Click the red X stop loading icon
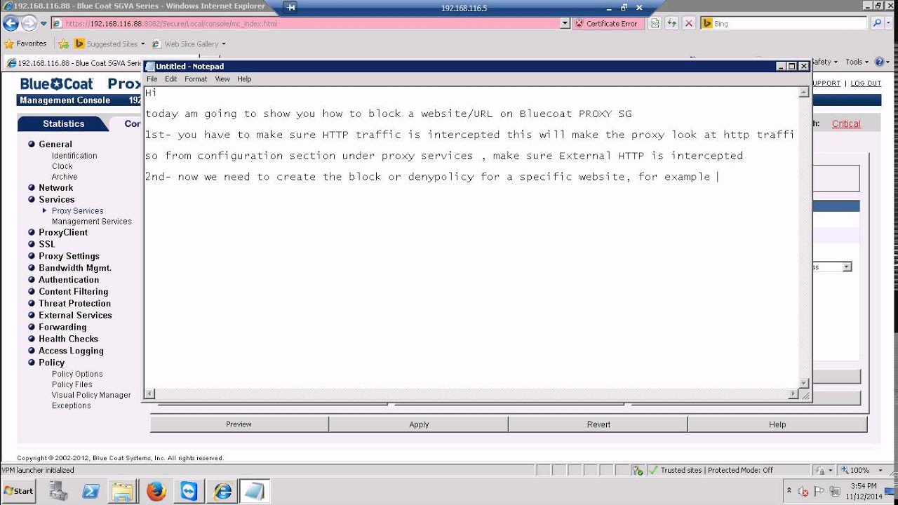The height and width of the screenshot is (505, 898). pos(689,23)
